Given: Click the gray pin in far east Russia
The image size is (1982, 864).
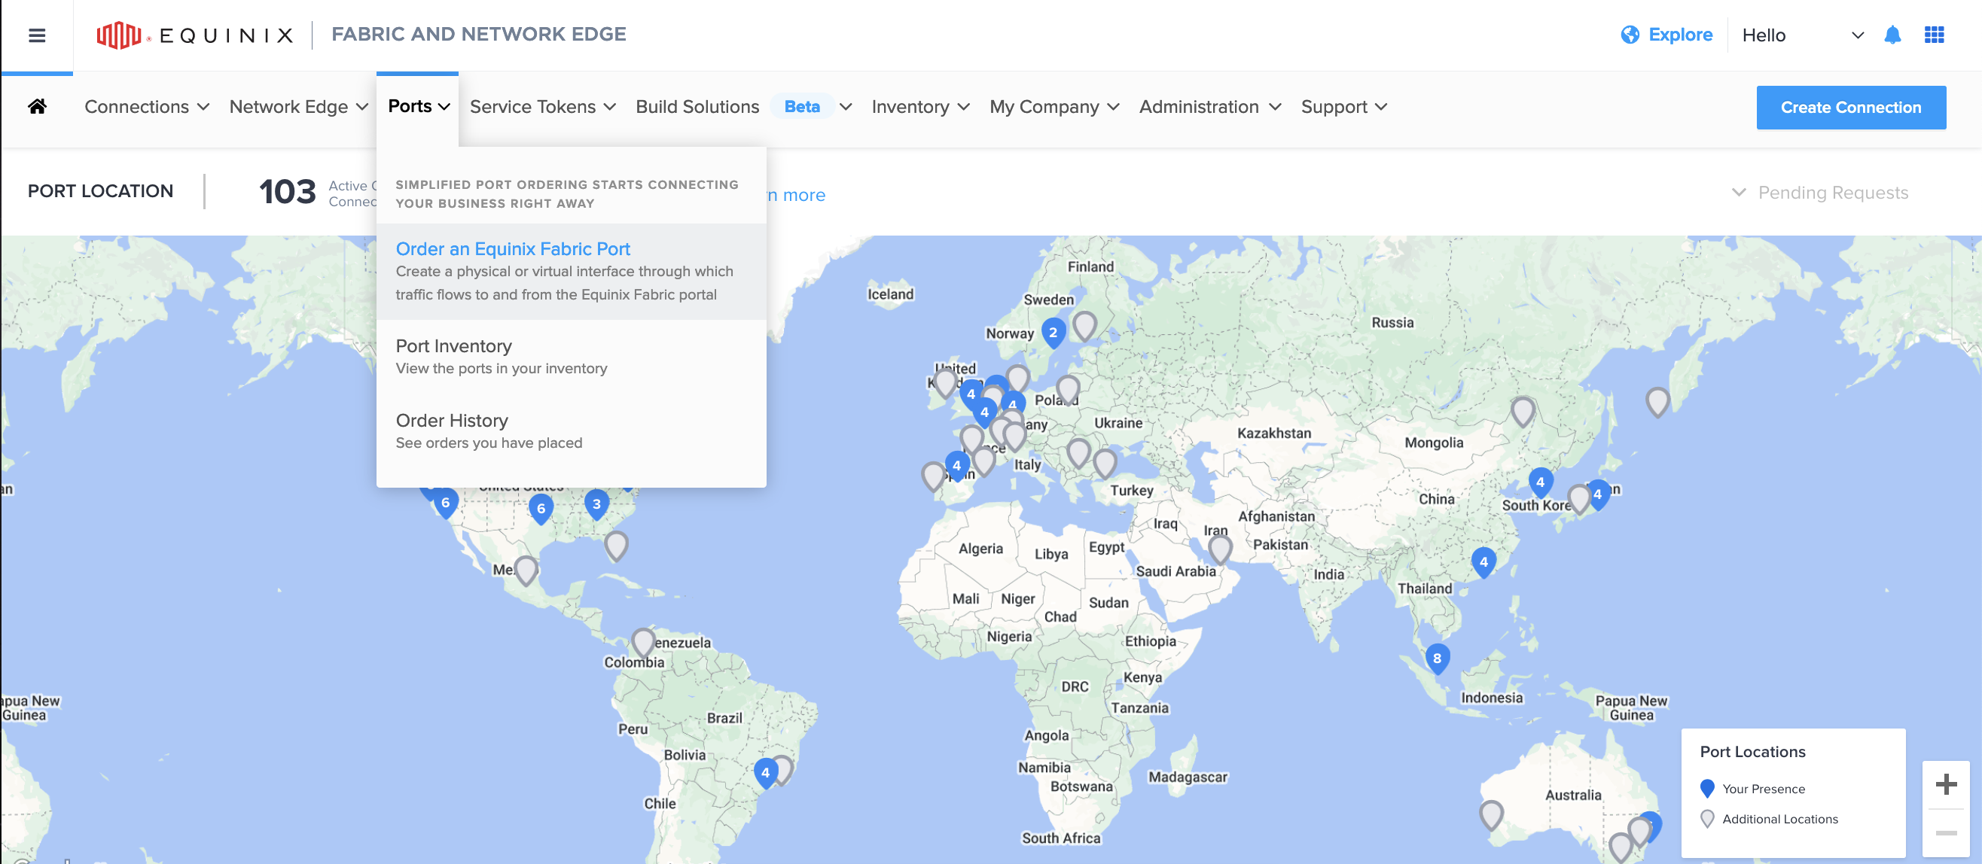Looking at the screenshot, I should [1657, 402].
